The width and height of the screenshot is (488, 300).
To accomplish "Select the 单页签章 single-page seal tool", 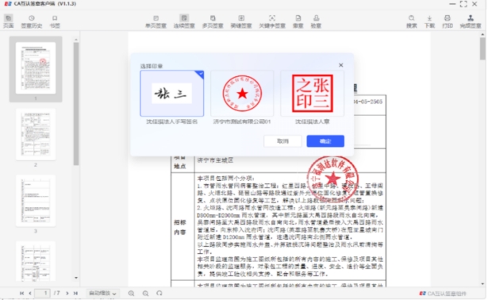I will 156,21.
